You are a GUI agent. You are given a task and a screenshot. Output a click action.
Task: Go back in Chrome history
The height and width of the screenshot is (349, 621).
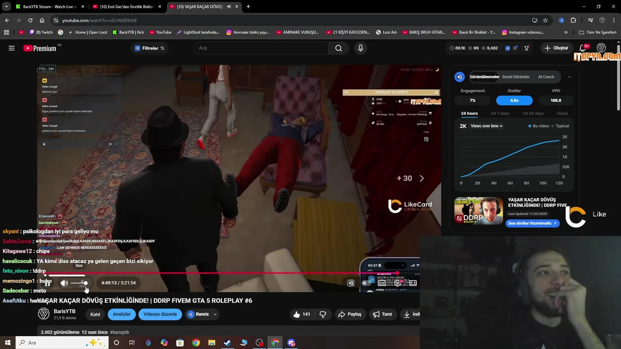pos(7,20)
